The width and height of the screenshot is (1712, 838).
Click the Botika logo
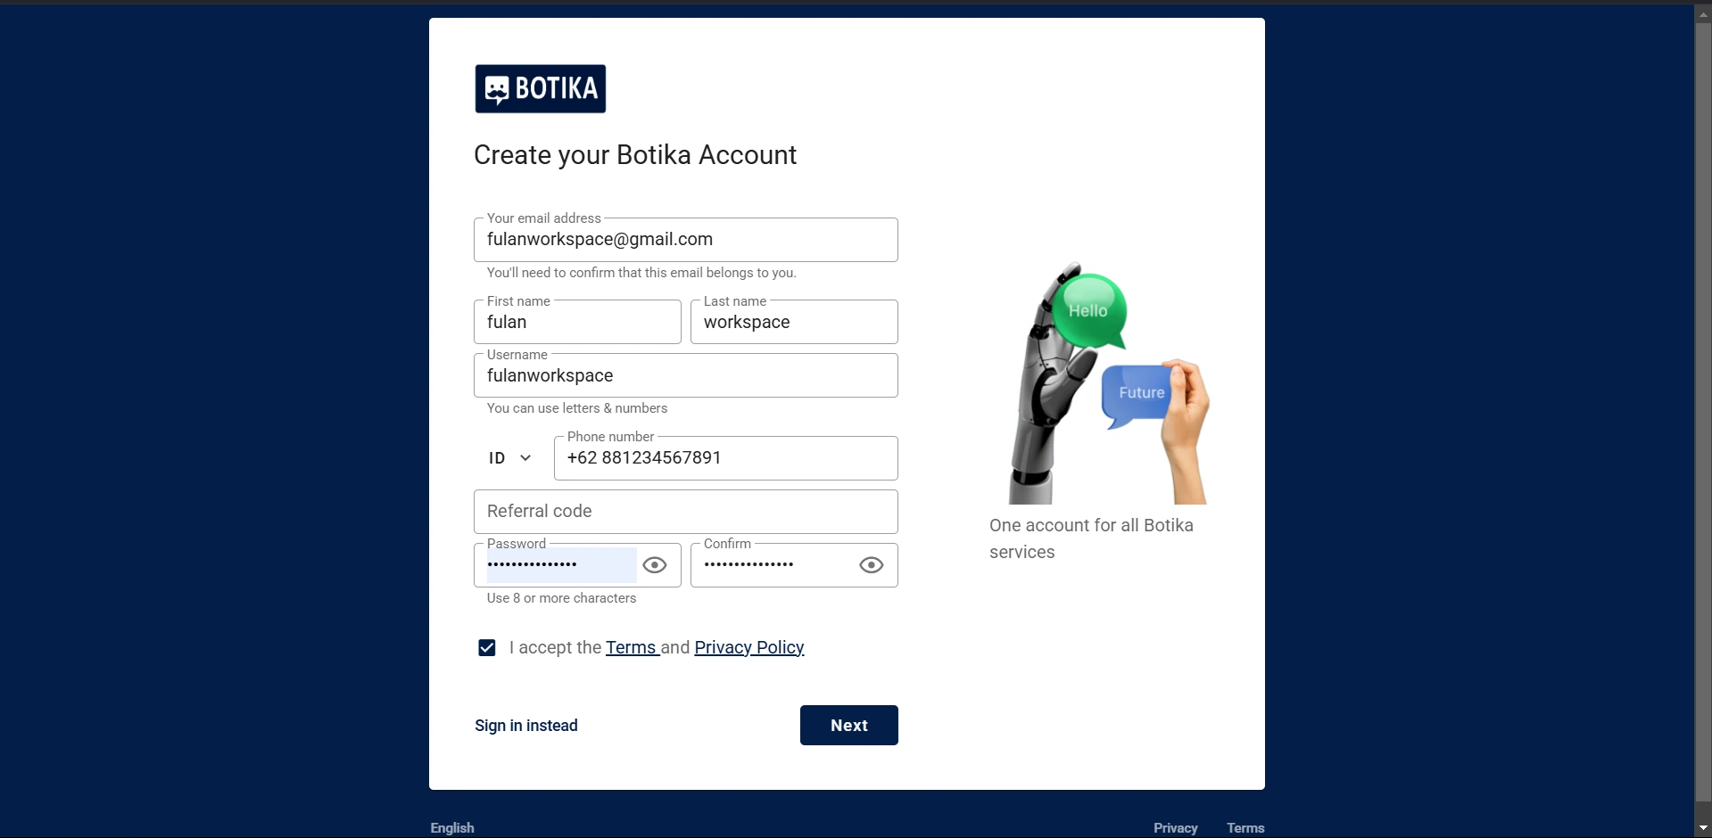540,89
